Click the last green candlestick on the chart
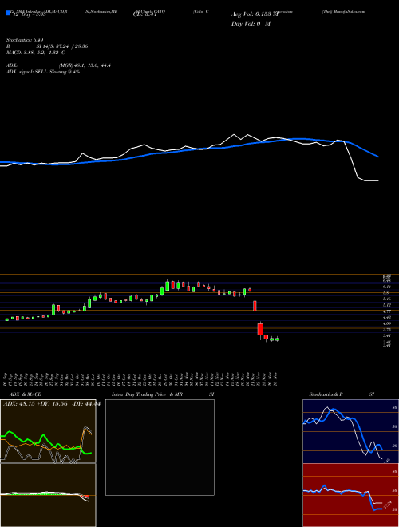The image size is (399, 527). pos(277,339)
